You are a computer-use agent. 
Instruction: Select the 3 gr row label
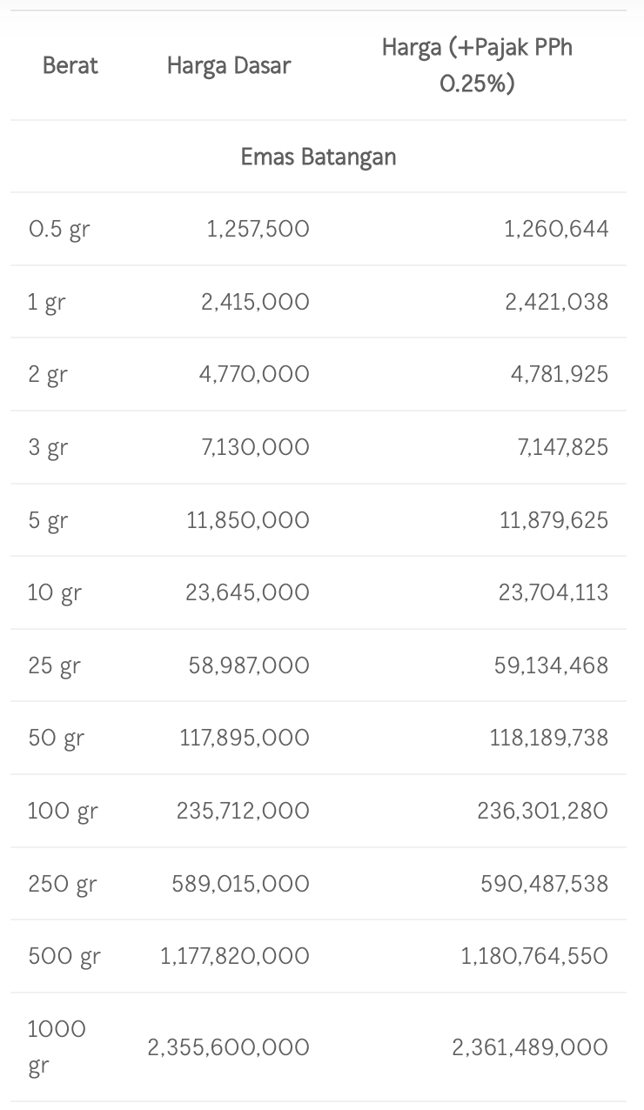point(48,448)
